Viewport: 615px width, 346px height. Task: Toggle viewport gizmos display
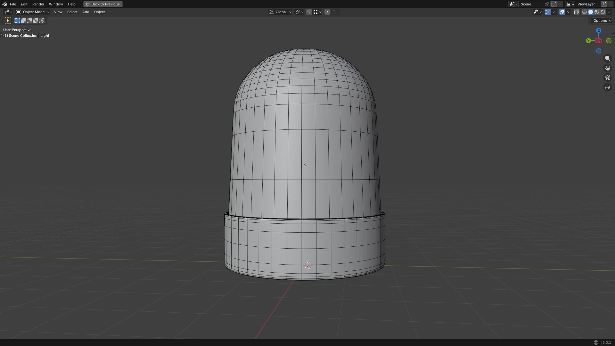click(x=548, y=12)
